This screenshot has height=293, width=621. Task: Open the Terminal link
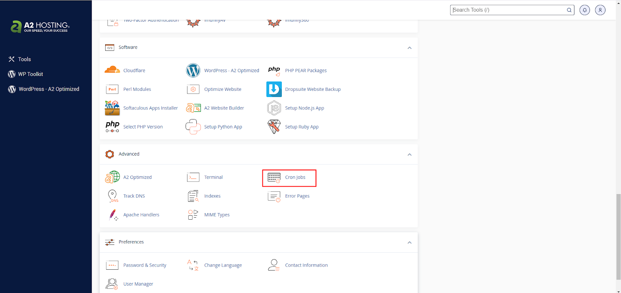click(213, 177)
